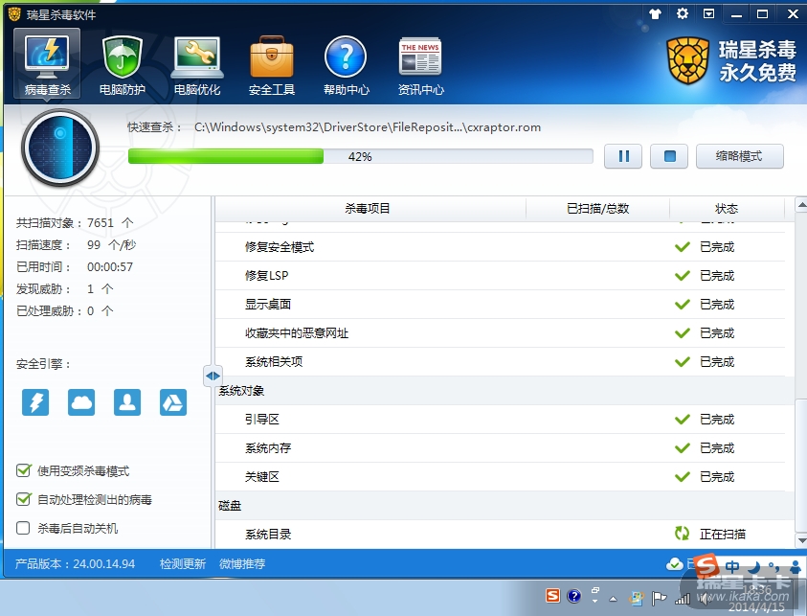Collapse the left panel with splitter arrows
807x616 pixels.
213,376
